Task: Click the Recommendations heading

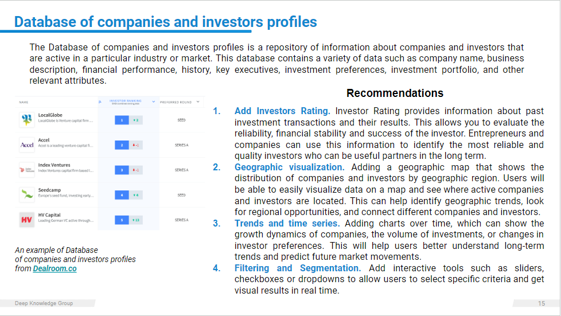Action: point(395,93)
